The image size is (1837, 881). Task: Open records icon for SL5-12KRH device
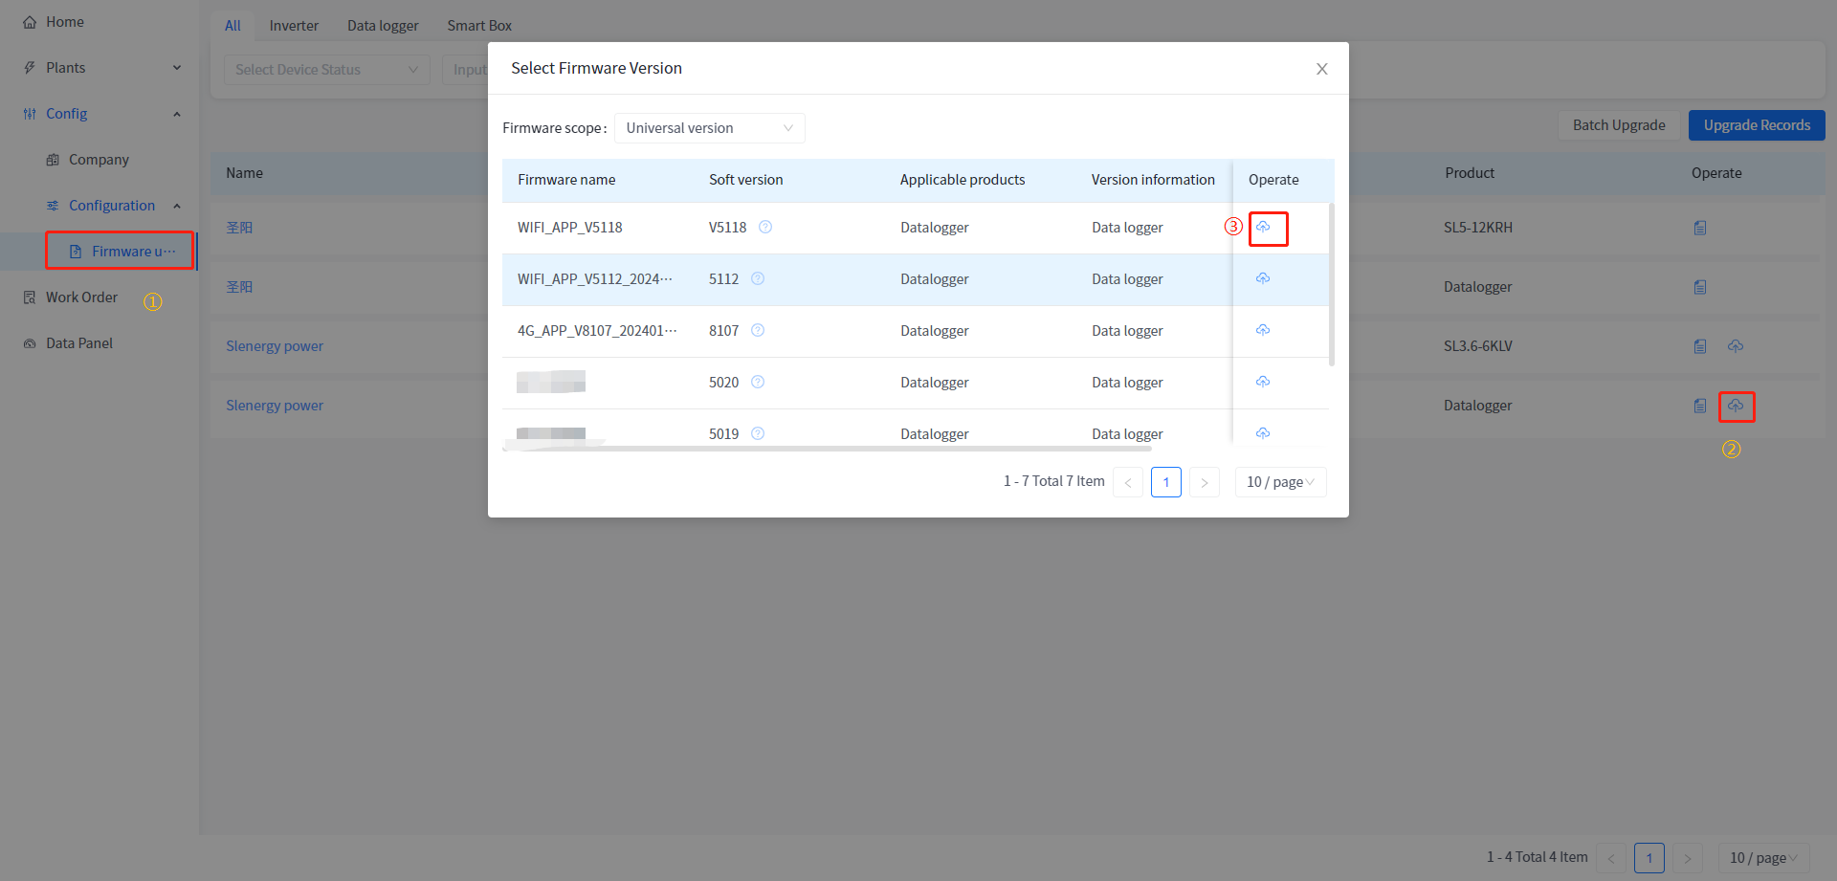pos(1700,228)
